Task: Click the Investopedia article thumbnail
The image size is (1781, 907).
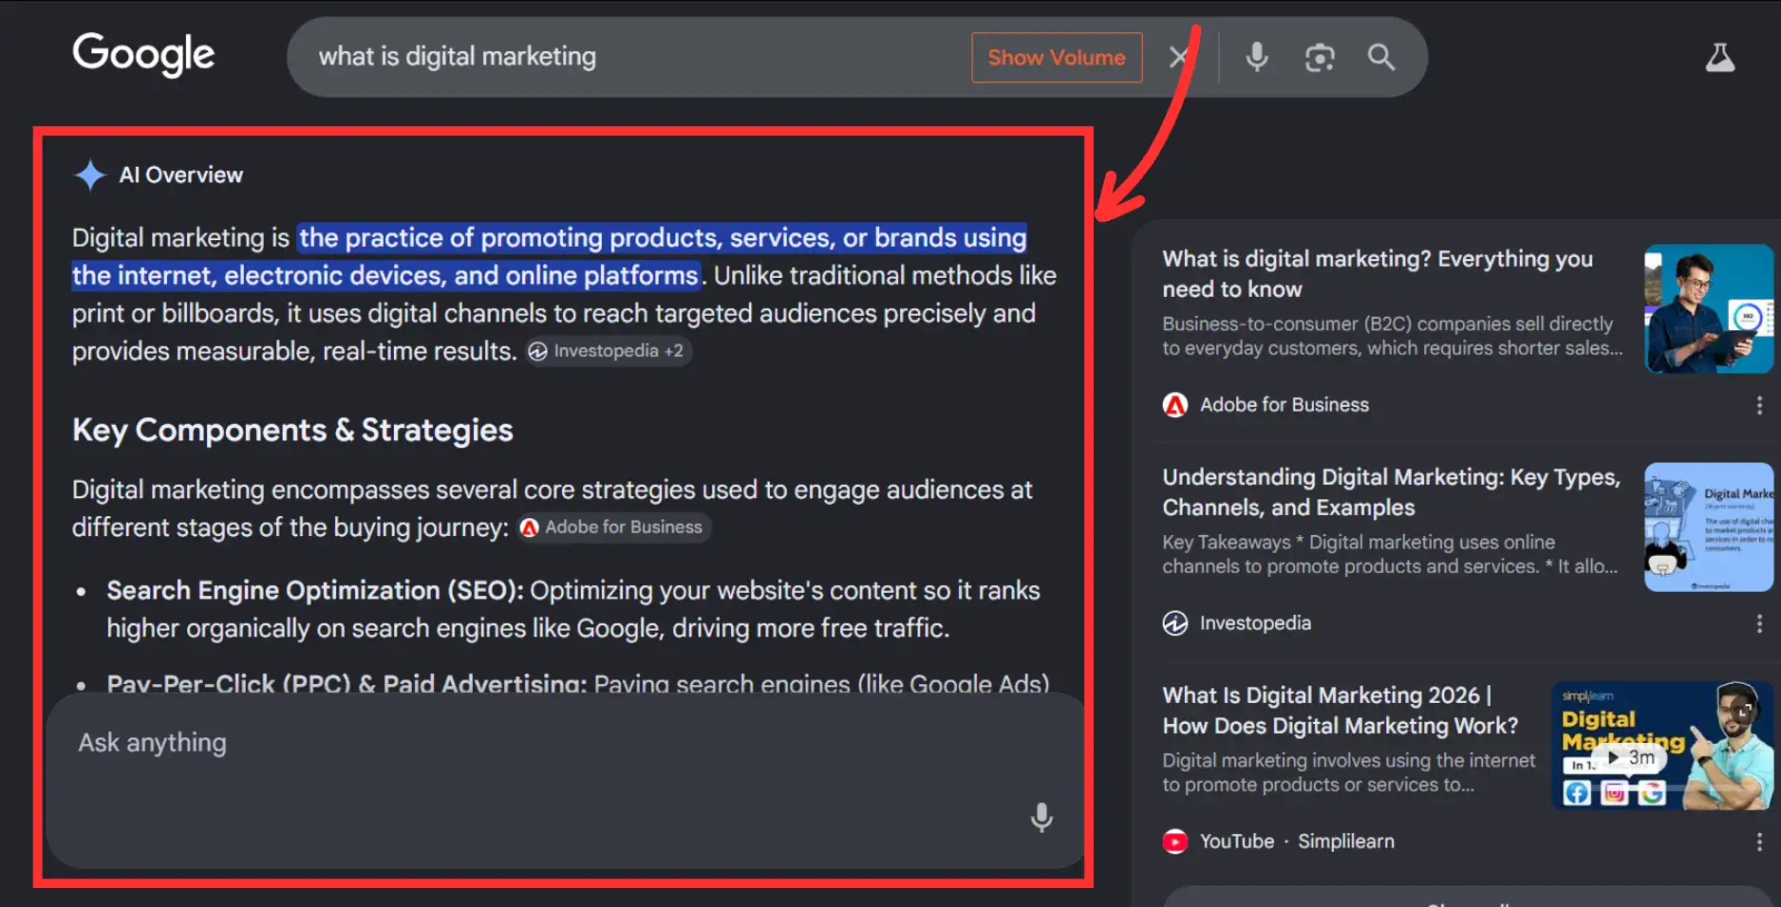Action: pos(1708,527)
